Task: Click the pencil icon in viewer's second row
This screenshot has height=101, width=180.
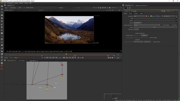Action: (x=119, y=10)
